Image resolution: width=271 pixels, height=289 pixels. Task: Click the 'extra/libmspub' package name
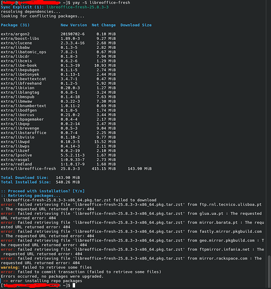[x=17, y=97]
